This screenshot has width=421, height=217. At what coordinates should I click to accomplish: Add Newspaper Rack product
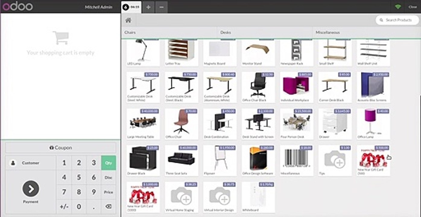click(x=296, y=53)
